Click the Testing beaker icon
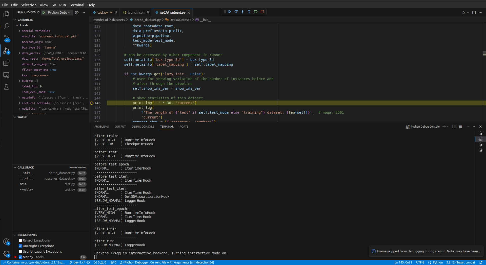Image resolution: width=486 pixels, height=265 pixels. 6,87
